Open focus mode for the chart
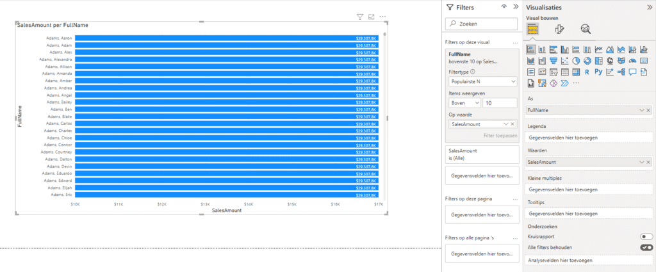The image size is (656, 272). click(x=371, y=17)
